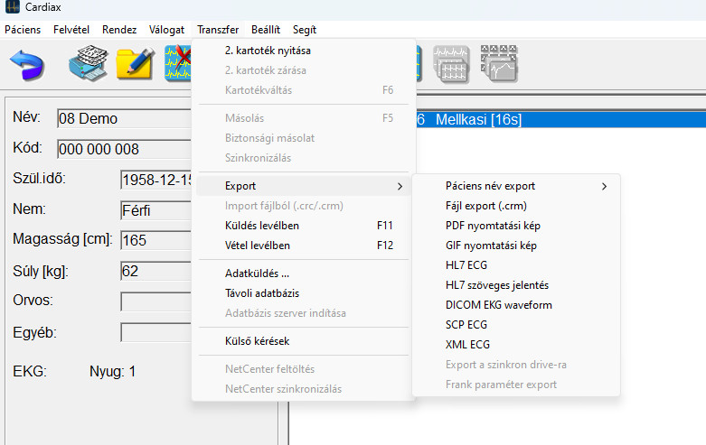Click the Magasság field showing 165
The image size is (706, 445).
[156, 240]
